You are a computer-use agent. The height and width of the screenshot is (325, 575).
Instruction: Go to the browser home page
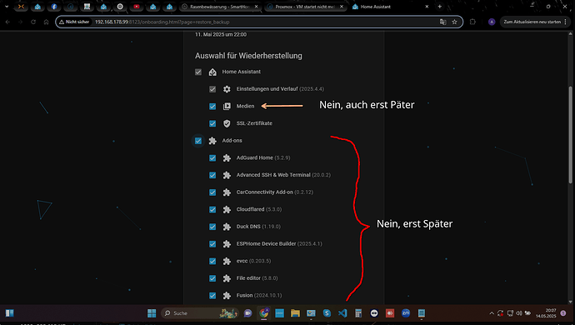click(x=46, y=22)
